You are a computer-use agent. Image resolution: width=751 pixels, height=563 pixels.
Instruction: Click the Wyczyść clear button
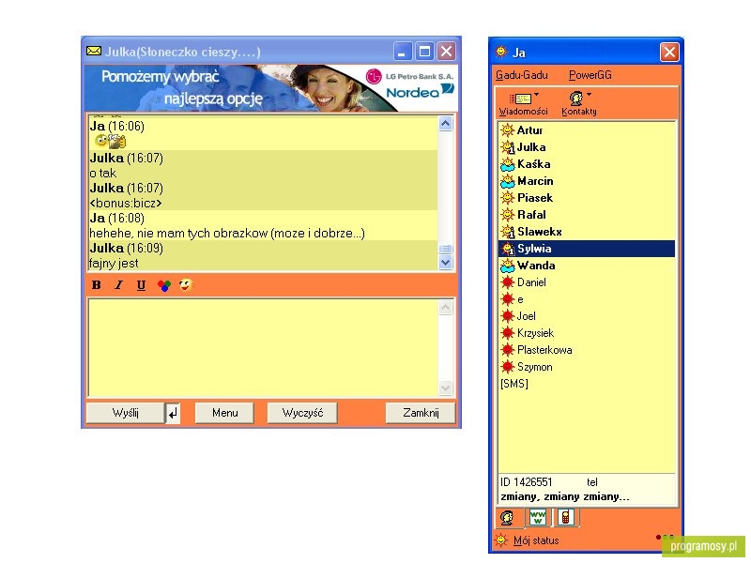302,413
